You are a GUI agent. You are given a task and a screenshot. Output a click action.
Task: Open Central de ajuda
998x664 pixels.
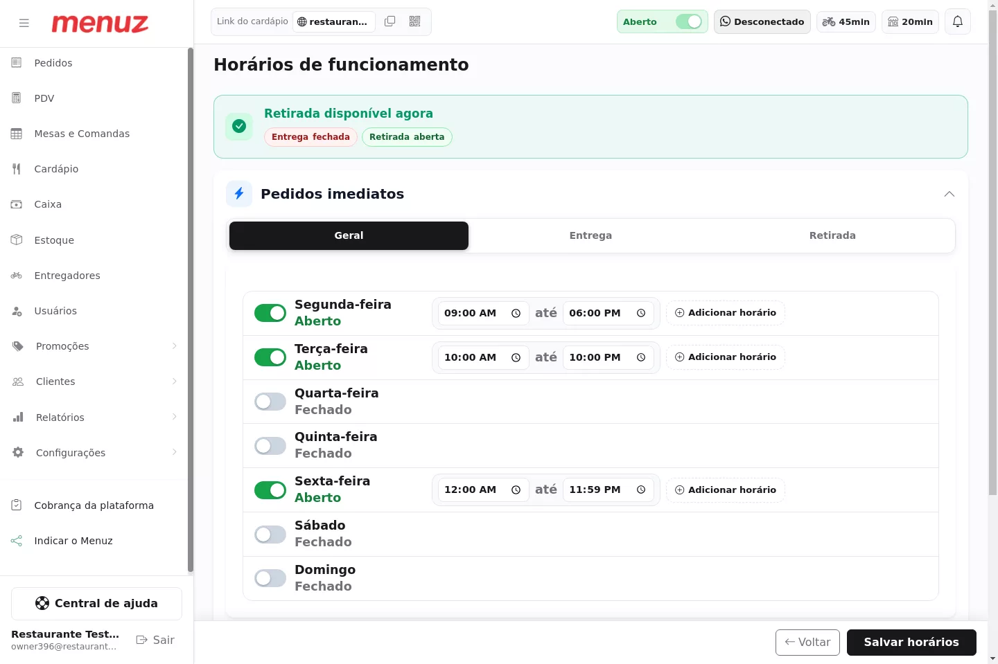pyautogui.click(x=96, y=604)
